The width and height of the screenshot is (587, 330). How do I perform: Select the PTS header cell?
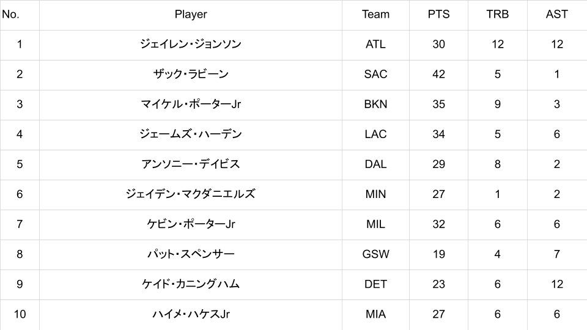[x=438, y=15]
